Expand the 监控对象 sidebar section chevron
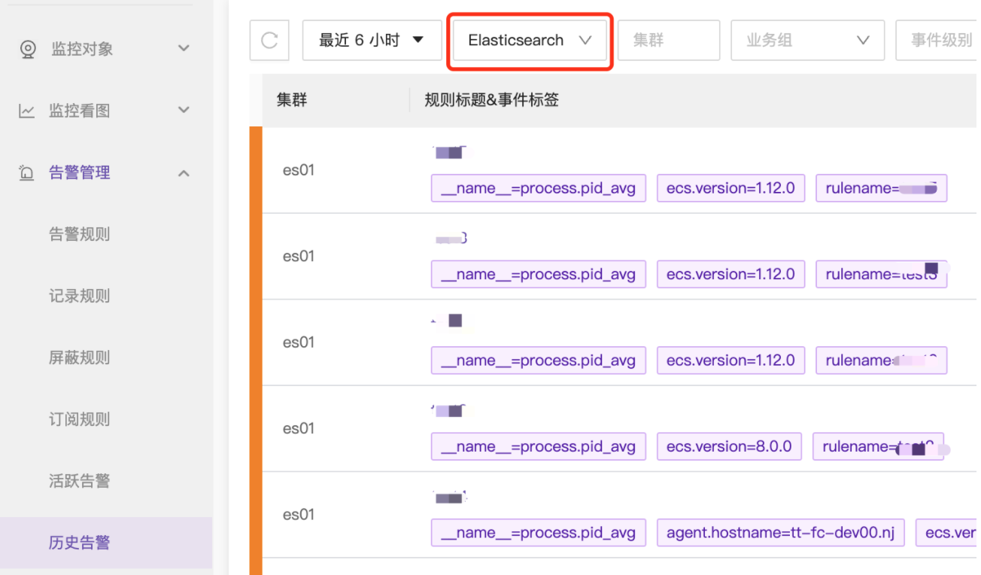This screenshot has width=981, height=575. tap(184, 49)
